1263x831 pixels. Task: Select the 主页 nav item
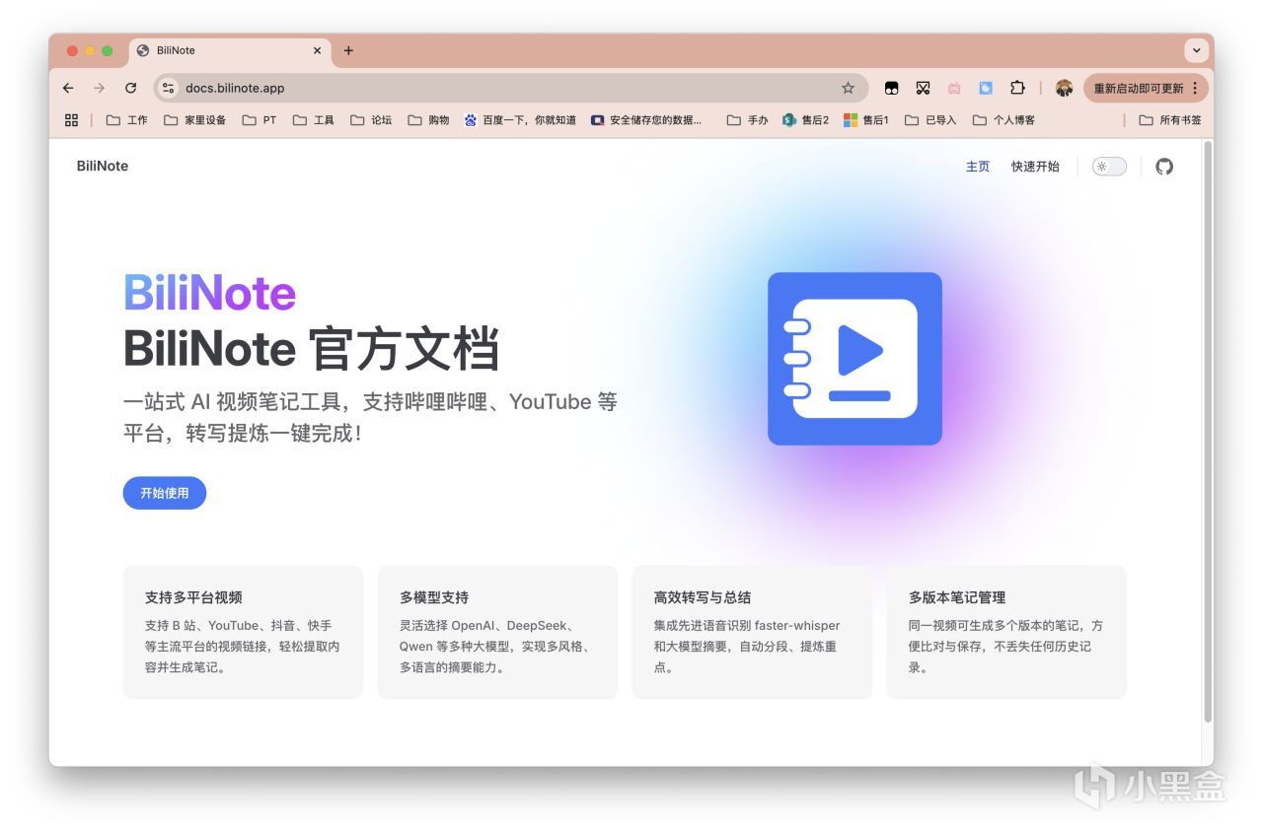(x=978, y=167)
